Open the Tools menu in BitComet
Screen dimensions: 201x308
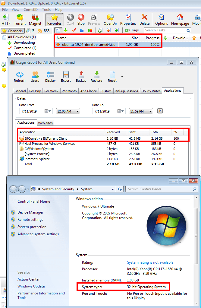[46, 9]
